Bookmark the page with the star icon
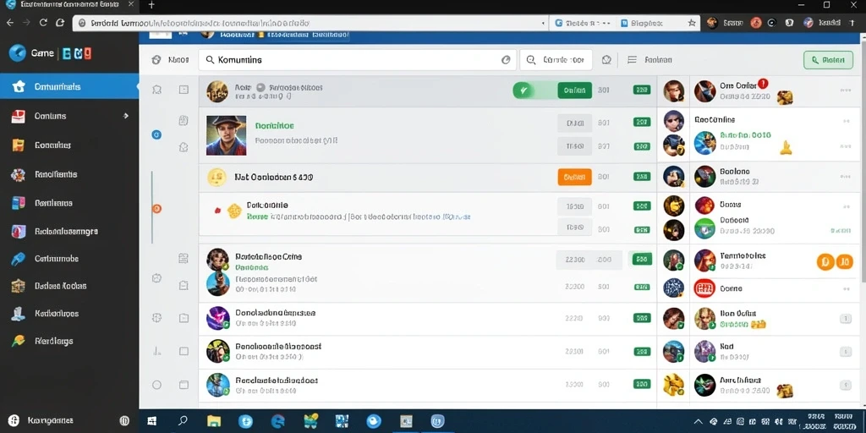This screenshot has height=433, width=866. tap(692, 23)
